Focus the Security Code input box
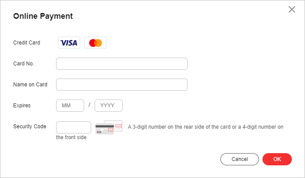 74,127
